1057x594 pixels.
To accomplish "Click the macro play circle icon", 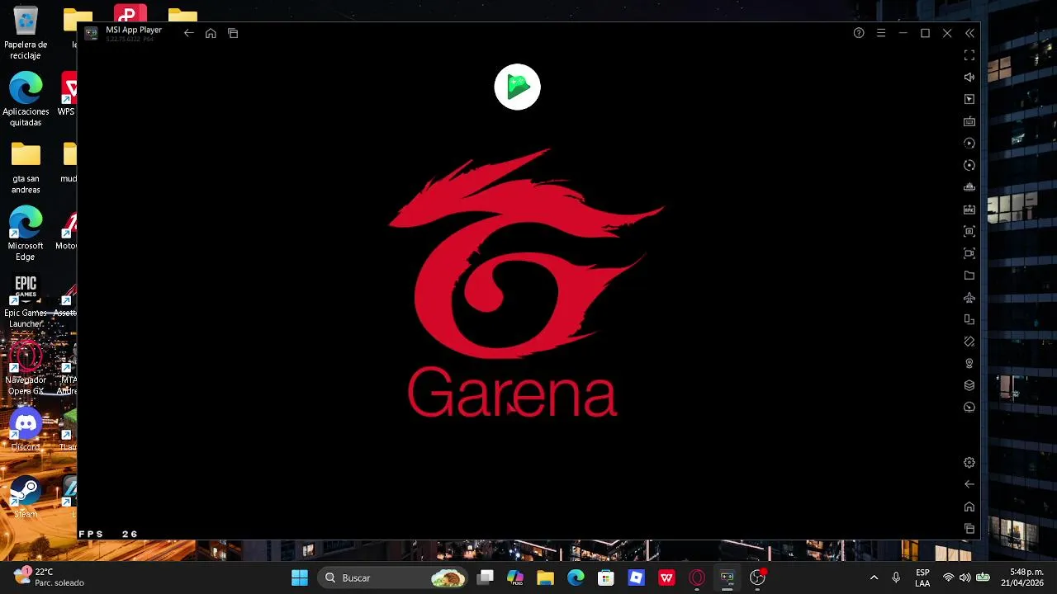I will coord(969,143).
